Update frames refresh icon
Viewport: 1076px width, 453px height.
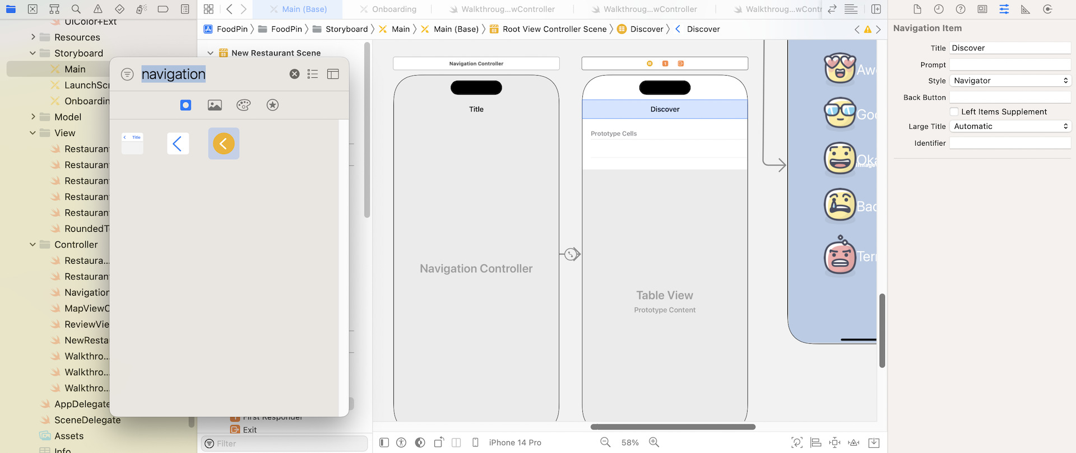[x=796, y=442]
